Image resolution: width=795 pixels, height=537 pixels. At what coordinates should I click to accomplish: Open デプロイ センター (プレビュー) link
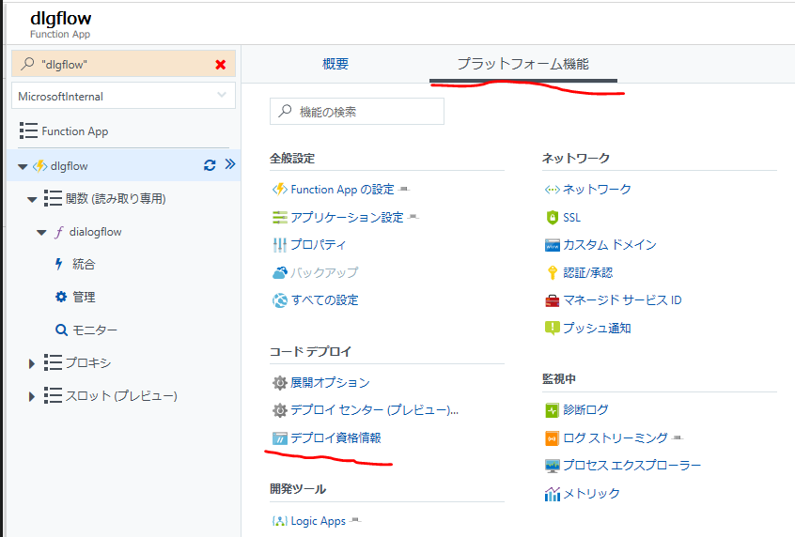374,410
